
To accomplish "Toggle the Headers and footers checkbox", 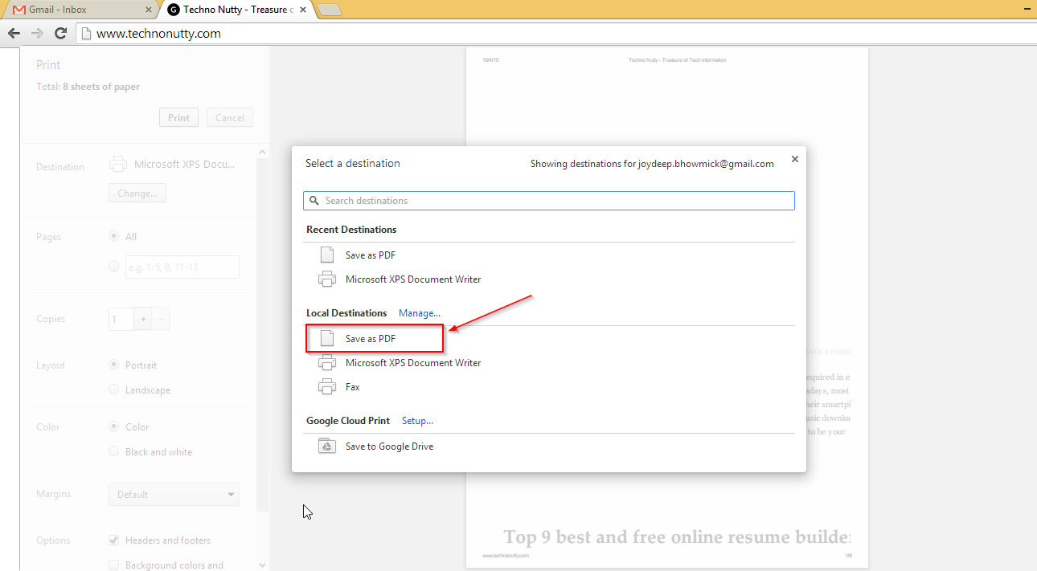I will [114, 540].
